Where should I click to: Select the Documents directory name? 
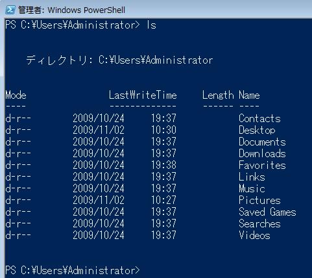tap(262, 142)
